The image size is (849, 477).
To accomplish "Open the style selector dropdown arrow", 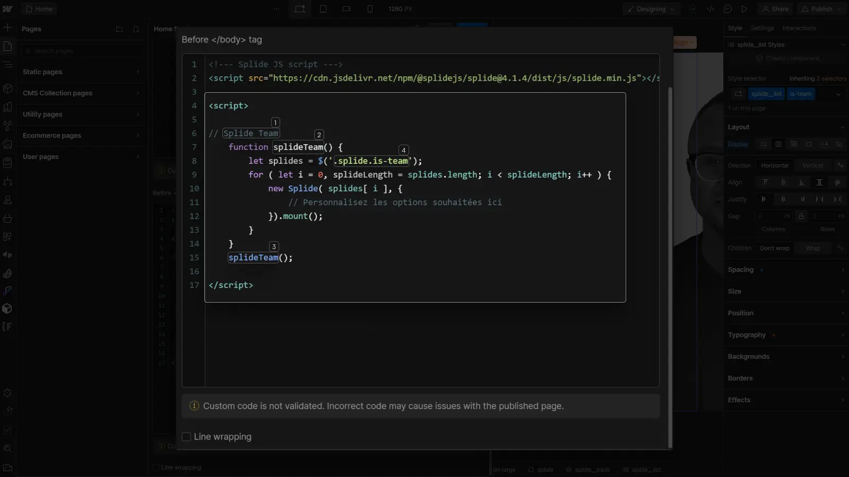I will click(838, 94).
